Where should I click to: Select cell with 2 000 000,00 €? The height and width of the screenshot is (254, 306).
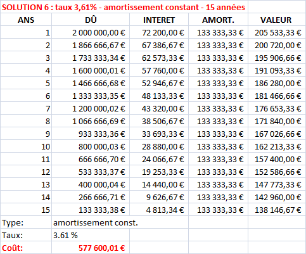click(91, 32)
